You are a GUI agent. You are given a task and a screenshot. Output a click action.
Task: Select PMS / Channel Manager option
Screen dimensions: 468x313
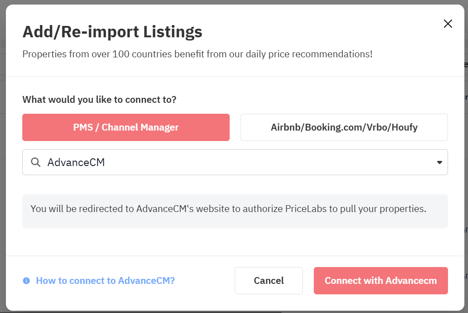pyautogui.click(x=126, y=127)
